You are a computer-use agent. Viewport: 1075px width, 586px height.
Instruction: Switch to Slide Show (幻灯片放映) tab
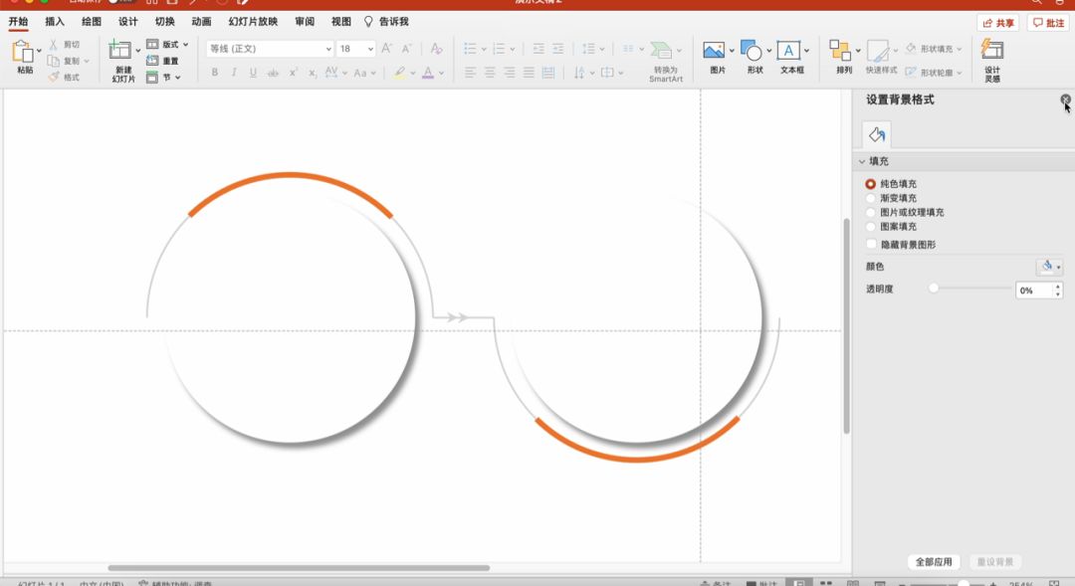click(253, 22)
